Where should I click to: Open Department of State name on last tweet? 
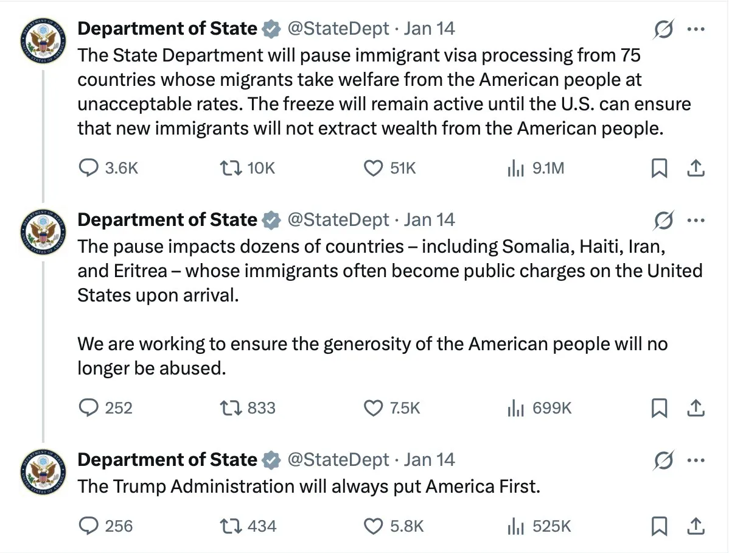167,460
